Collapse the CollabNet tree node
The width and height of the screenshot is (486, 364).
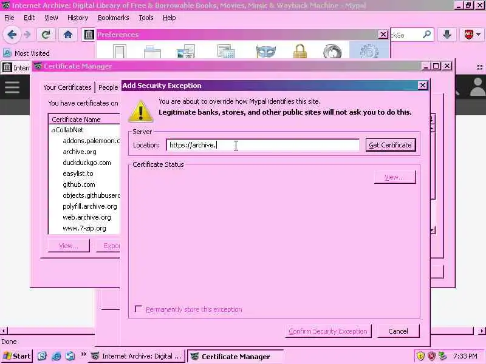click(x=53, y=130)
